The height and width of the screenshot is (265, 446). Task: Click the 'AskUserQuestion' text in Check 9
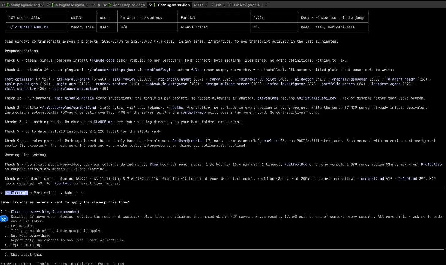188,141
